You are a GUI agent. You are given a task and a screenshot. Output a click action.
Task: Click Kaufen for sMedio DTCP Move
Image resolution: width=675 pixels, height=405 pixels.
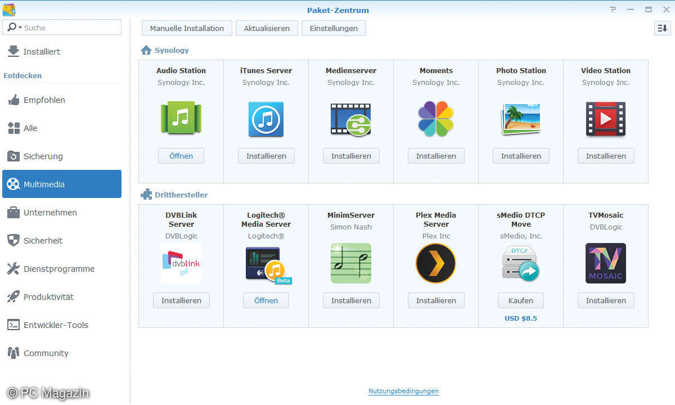pos(521,300)
